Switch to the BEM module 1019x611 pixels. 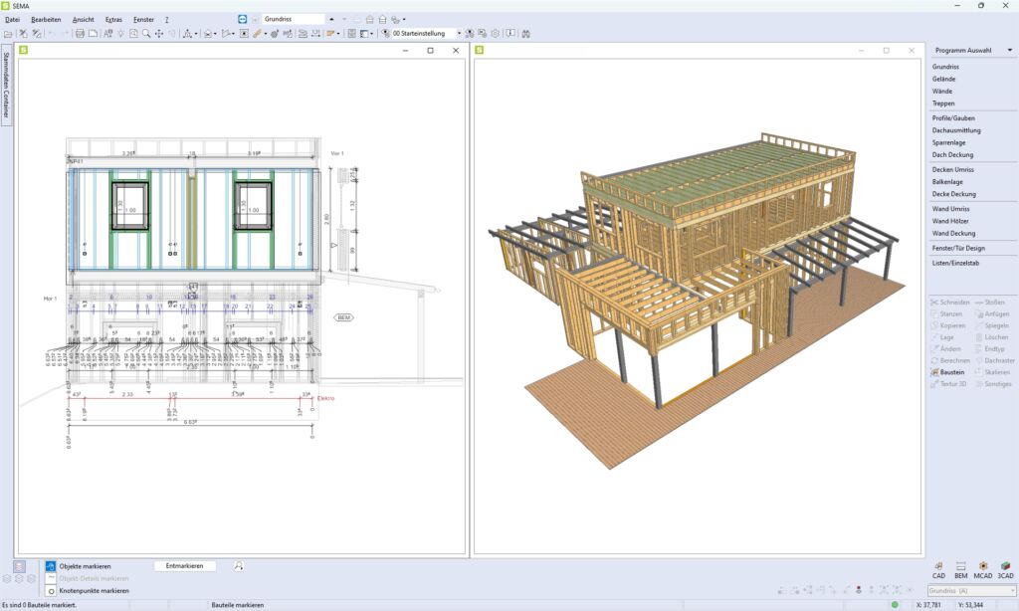960,568
